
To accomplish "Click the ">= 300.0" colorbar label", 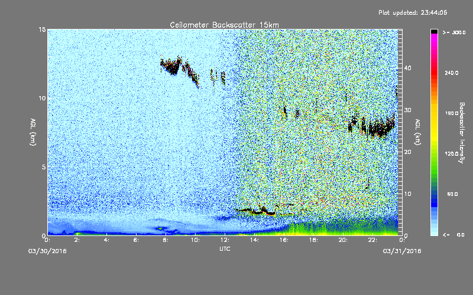I will tap(454, 32).
